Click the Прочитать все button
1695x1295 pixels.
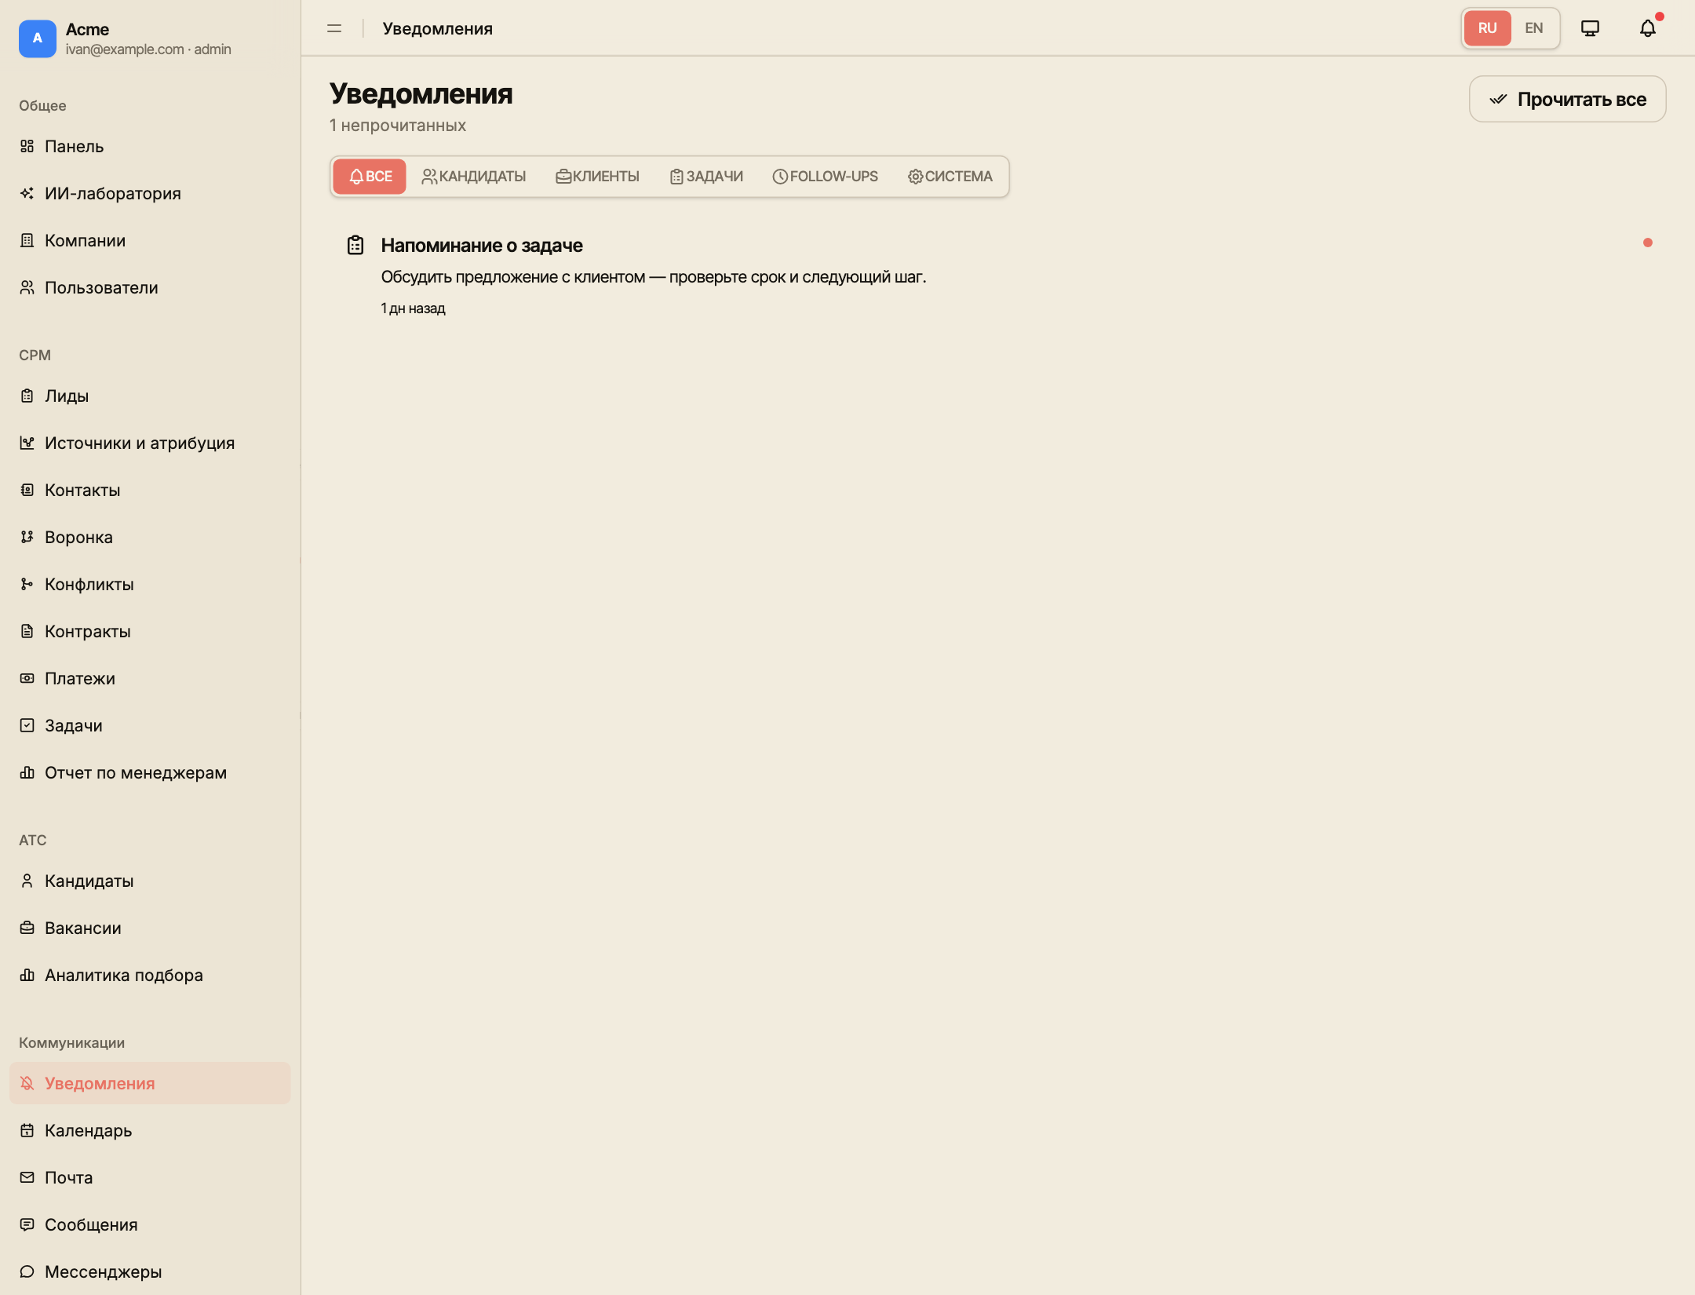[x=1567, y=99]
